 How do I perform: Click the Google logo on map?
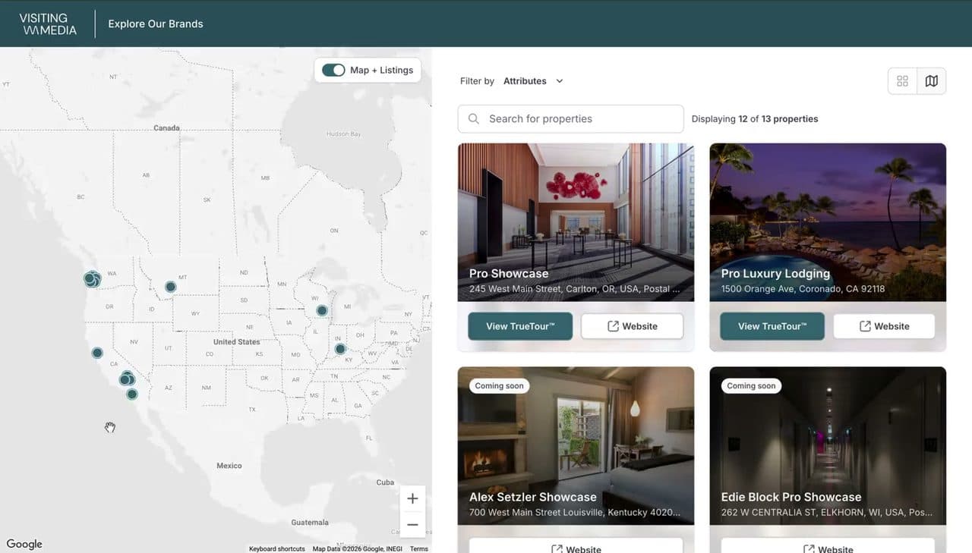pyautogui.click(x=24, y=544)
